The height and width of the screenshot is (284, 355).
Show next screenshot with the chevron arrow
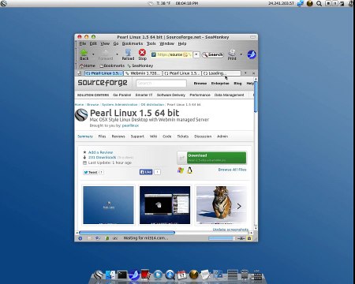(x=239, y=206)
